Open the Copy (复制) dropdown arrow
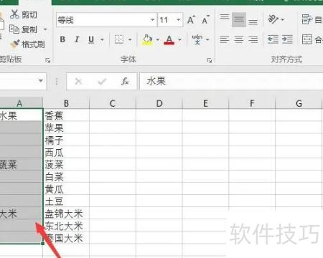The height and width of the screenshot is (258, 323). tap(45, 29)
